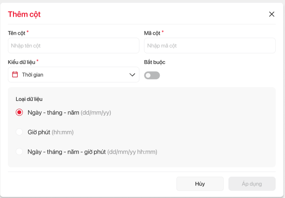Click the Áp dụng button
The width and height of the screenshot is (285, 198).
pos(252,184)
